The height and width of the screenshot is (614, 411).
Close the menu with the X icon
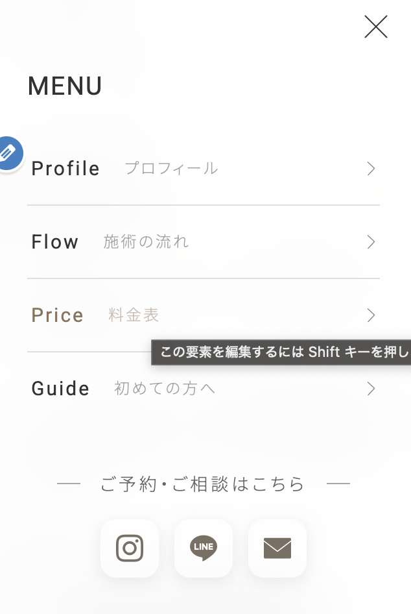pos(376,27)
